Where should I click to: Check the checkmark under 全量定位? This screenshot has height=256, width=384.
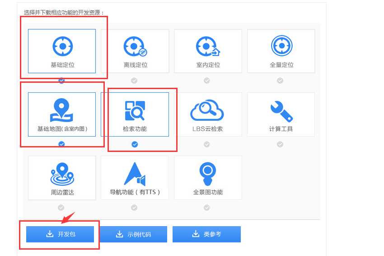click(x=280, y=81)
